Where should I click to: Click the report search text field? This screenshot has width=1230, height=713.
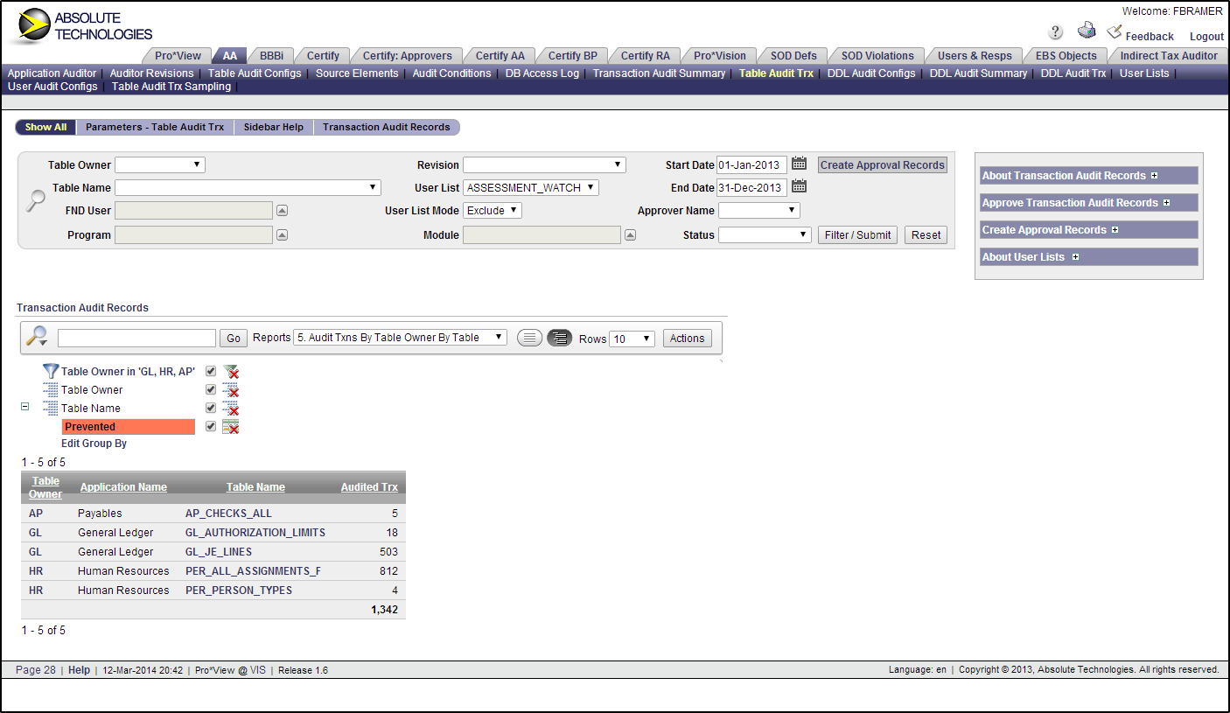tap(136, 339)
